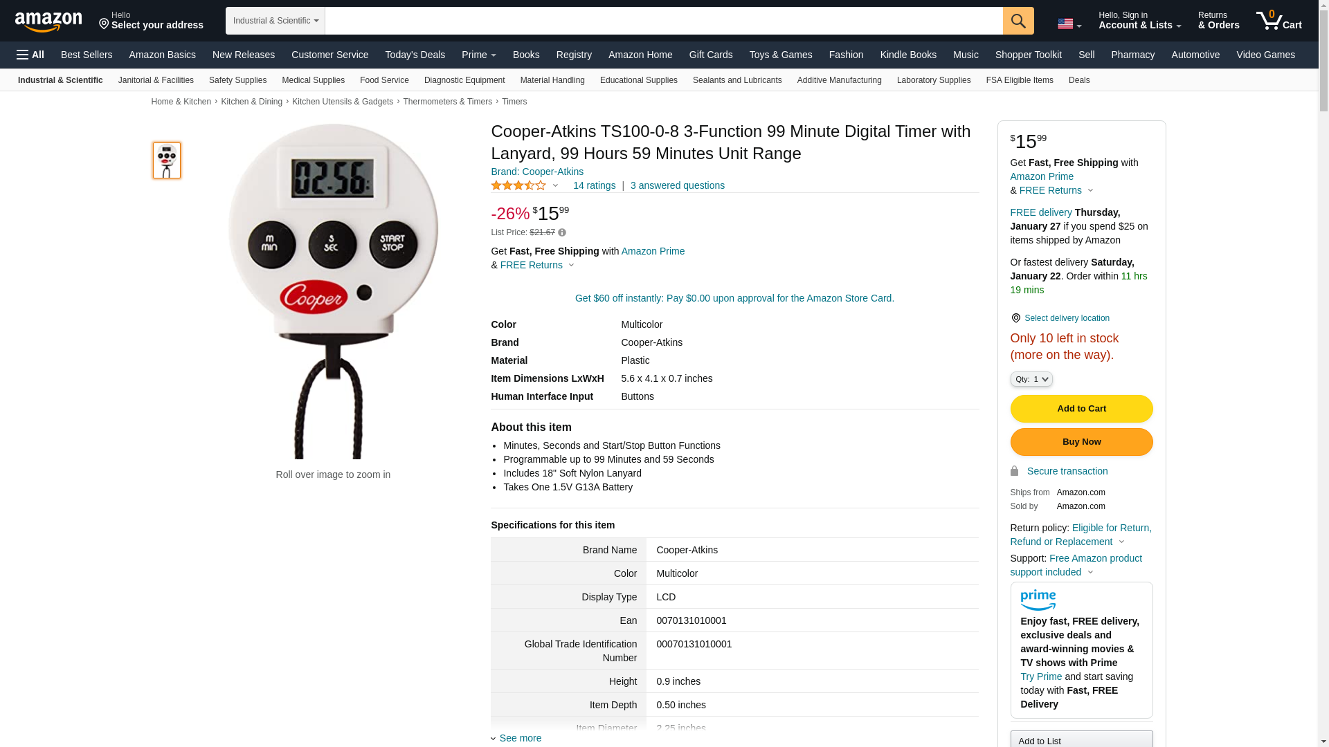This screenshot has width=1329, height=747.
Task: Expand the Return policy details chevron
Action: coord(1121,542)
